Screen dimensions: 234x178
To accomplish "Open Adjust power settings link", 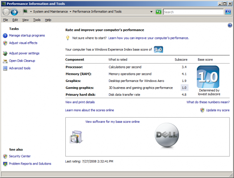I will (24, 53).
